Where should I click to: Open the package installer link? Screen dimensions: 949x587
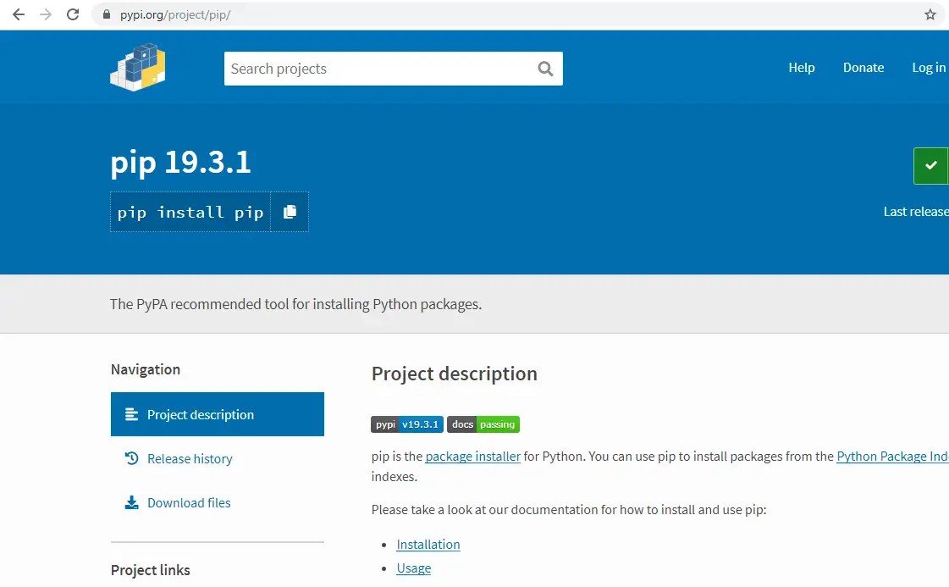(x=472, y=457)
